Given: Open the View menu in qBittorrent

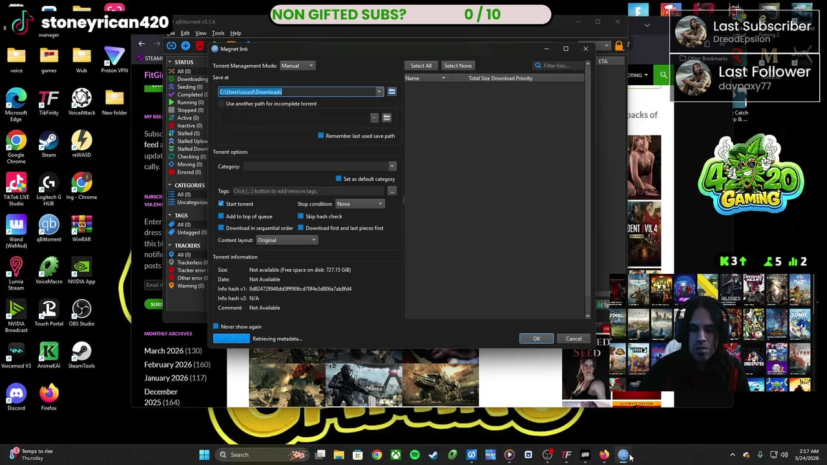Looking at the screenshot, I should coord(201,33).
